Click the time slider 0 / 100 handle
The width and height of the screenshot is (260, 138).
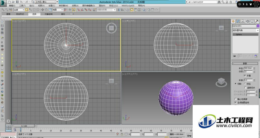24,126
